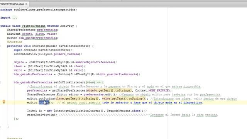
Task: Click '(view) ->' lambda parameter
Action: click(93, 82)
